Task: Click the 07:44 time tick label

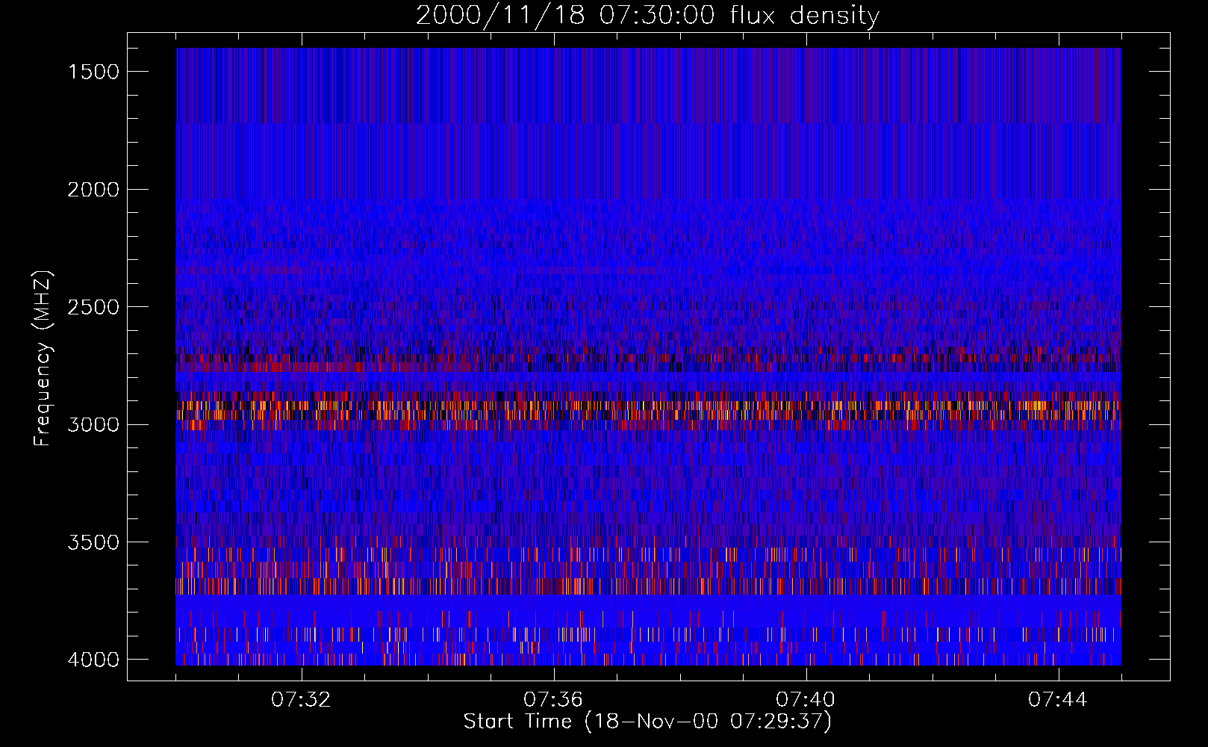Action: (1058, 700)
